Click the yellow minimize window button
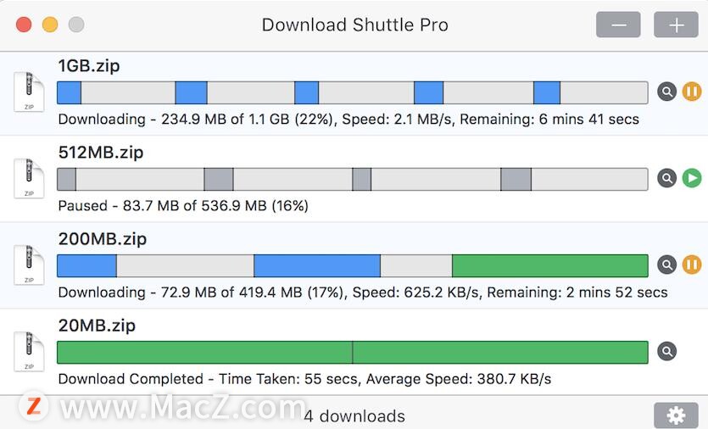The height and width of the screenshot is (429, 708). coord(50,25)
